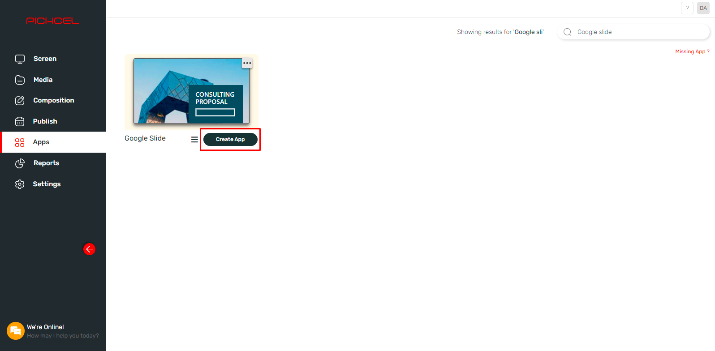Open the Composition menu label
This screenshot has width=715, height=351.
pyautogui.click(x=54, y=100)
